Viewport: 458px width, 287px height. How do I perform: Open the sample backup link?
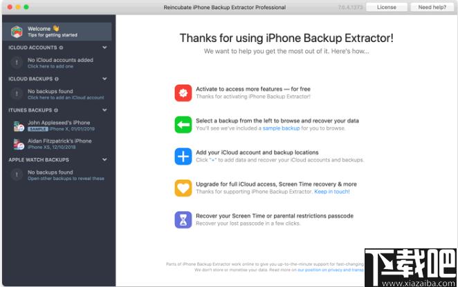coord(281,128)
